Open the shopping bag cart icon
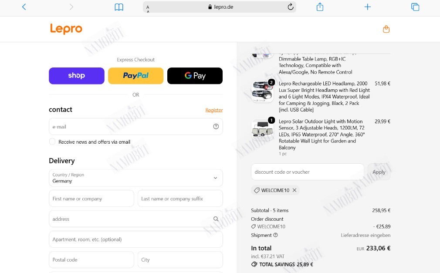This screenshot has width=440, height=273. [386, 29]
